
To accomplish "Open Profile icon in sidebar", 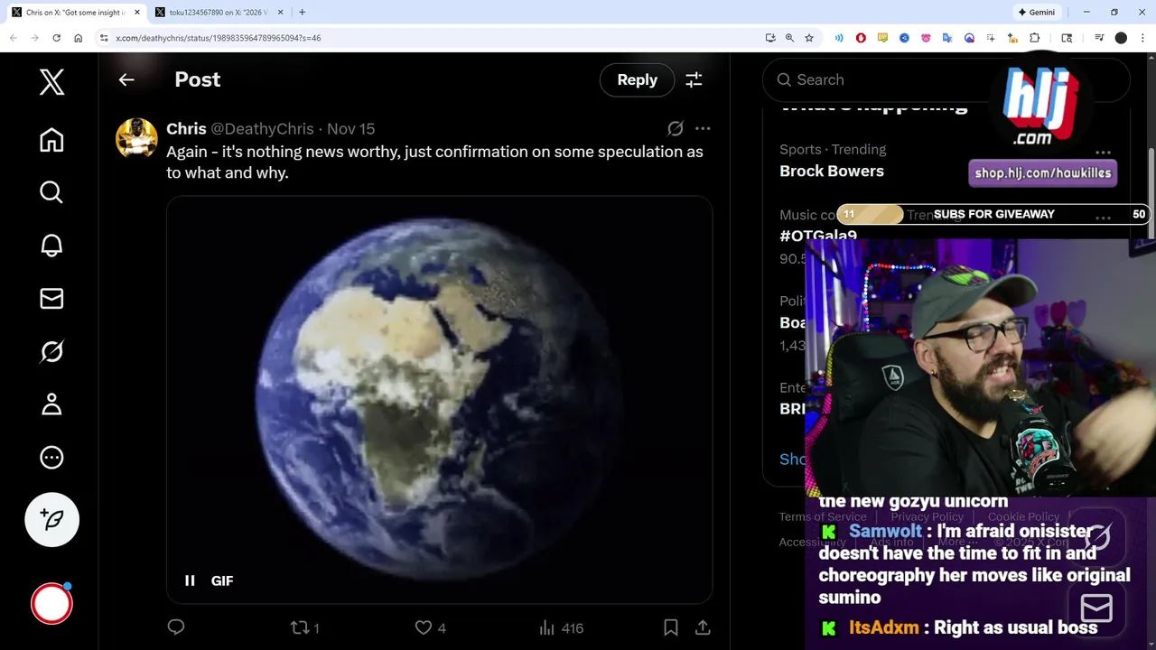I will coord(51,404).
